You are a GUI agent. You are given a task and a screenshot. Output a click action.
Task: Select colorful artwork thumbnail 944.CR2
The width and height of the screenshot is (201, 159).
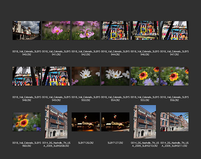pyautogui.click(x=115, y=30)
